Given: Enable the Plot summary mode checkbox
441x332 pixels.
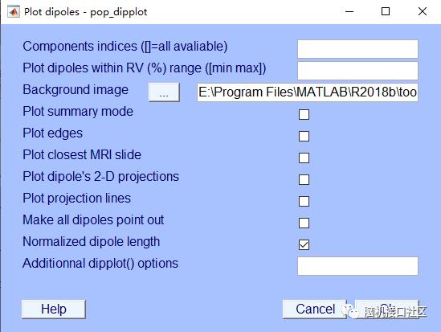Looking at the screenshot, I should click(x=304, y=114).
